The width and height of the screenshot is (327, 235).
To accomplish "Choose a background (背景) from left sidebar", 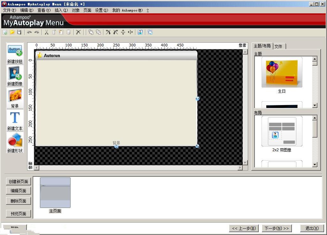I will coord(15,98).
